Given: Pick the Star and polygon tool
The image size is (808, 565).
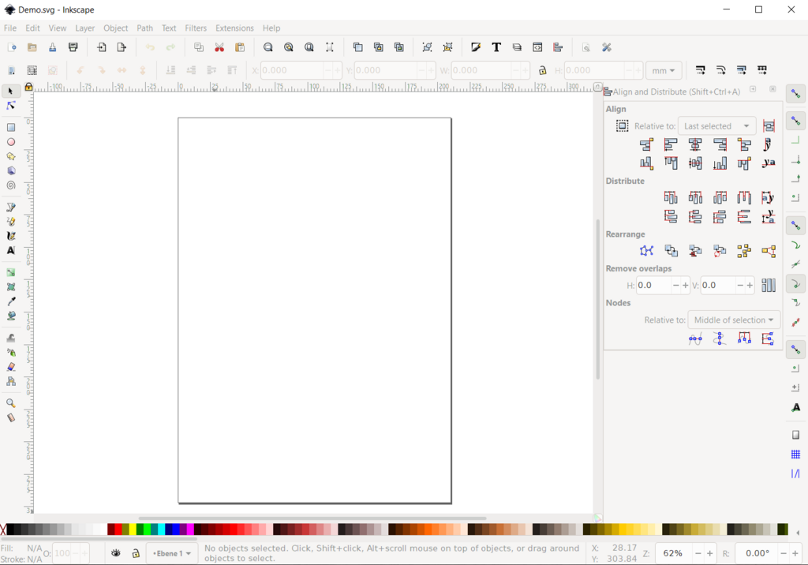Looking at the screenshot, I should 10,156.
